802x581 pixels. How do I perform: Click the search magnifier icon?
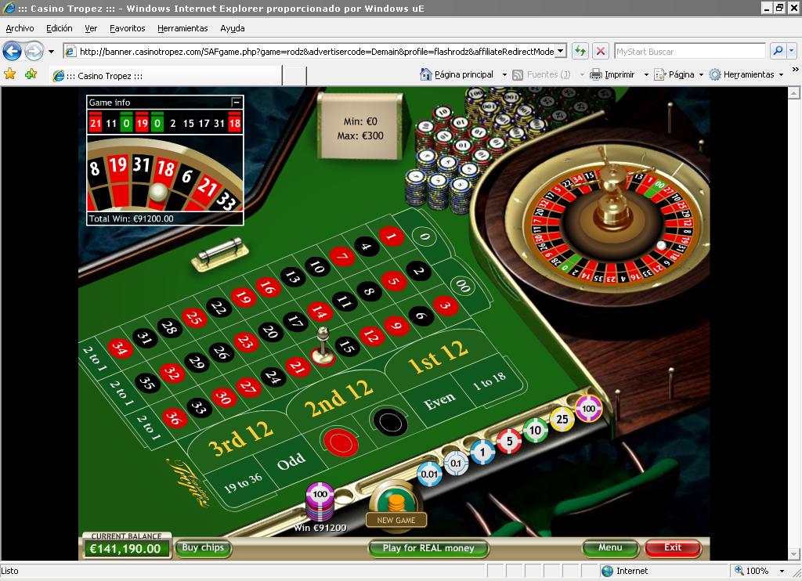(778, 51)
